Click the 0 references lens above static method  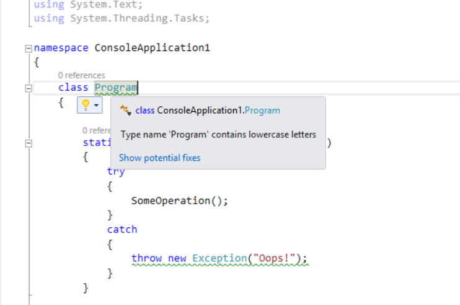pos(96,130)
